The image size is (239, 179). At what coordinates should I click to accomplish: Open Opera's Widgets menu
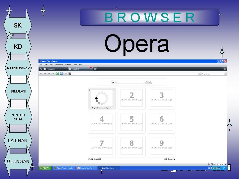68,65
